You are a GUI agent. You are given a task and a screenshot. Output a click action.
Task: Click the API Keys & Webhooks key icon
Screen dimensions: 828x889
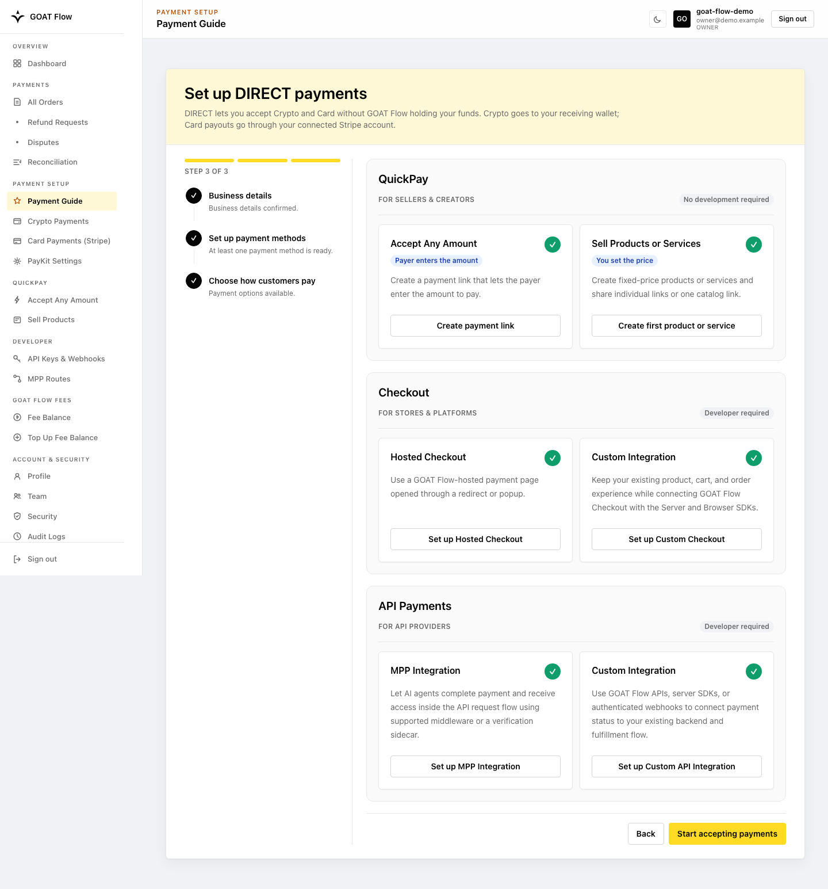click(17, 359)
